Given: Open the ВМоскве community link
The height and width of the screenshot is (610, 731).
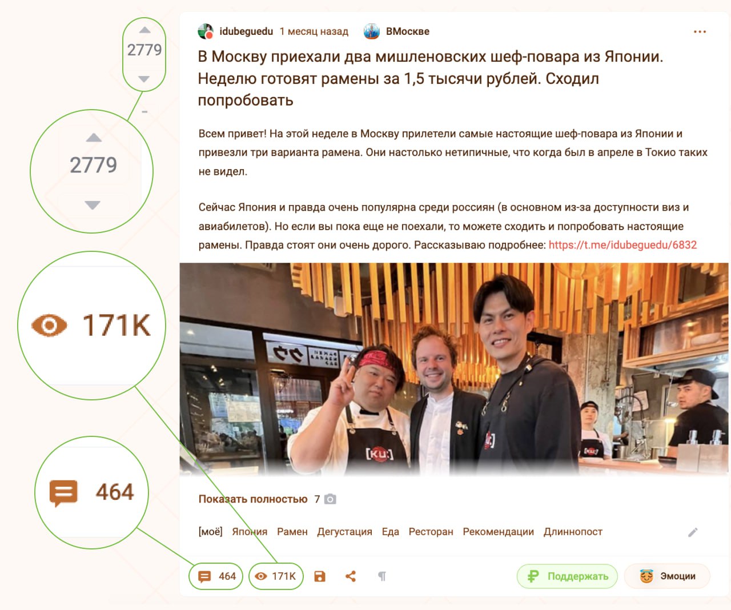Looking at the screenshot, I should (407, 31).
